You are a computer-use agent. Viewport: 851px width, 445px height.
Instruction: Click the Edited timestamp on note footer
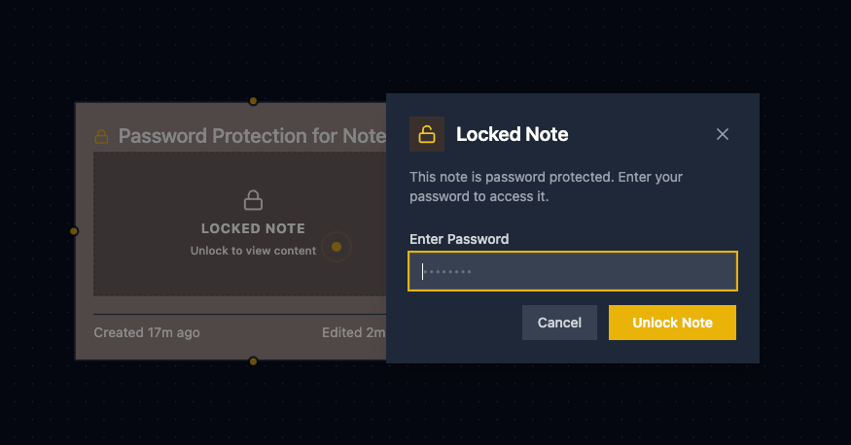coord(354,332)
